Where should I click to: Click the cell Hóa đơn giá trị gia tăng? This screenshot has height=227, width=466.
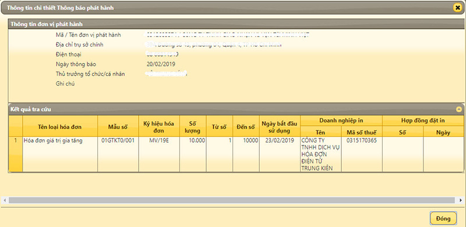tap(60, 154)
